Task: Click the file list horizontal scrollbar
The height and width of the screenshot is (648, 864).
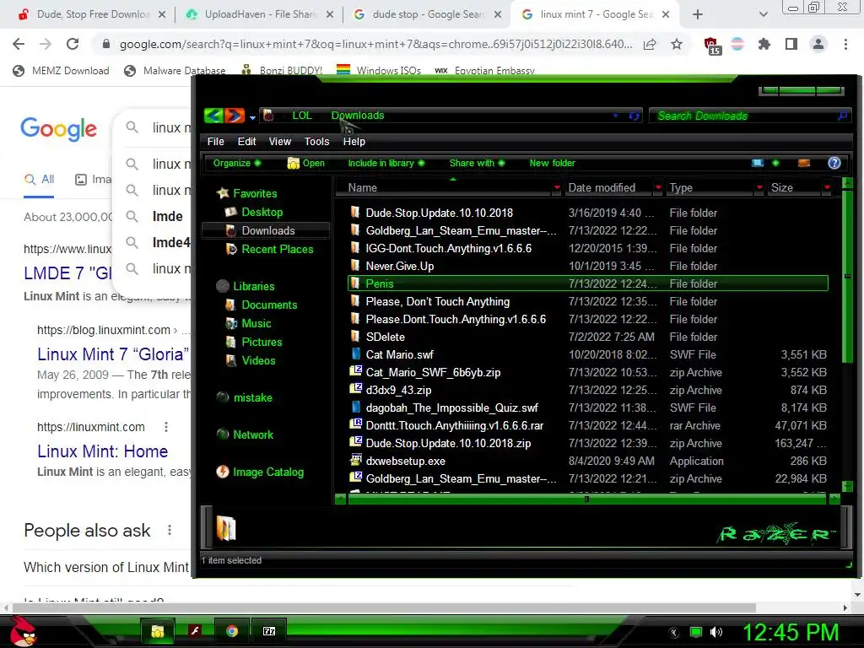Action: pos(587,499)
